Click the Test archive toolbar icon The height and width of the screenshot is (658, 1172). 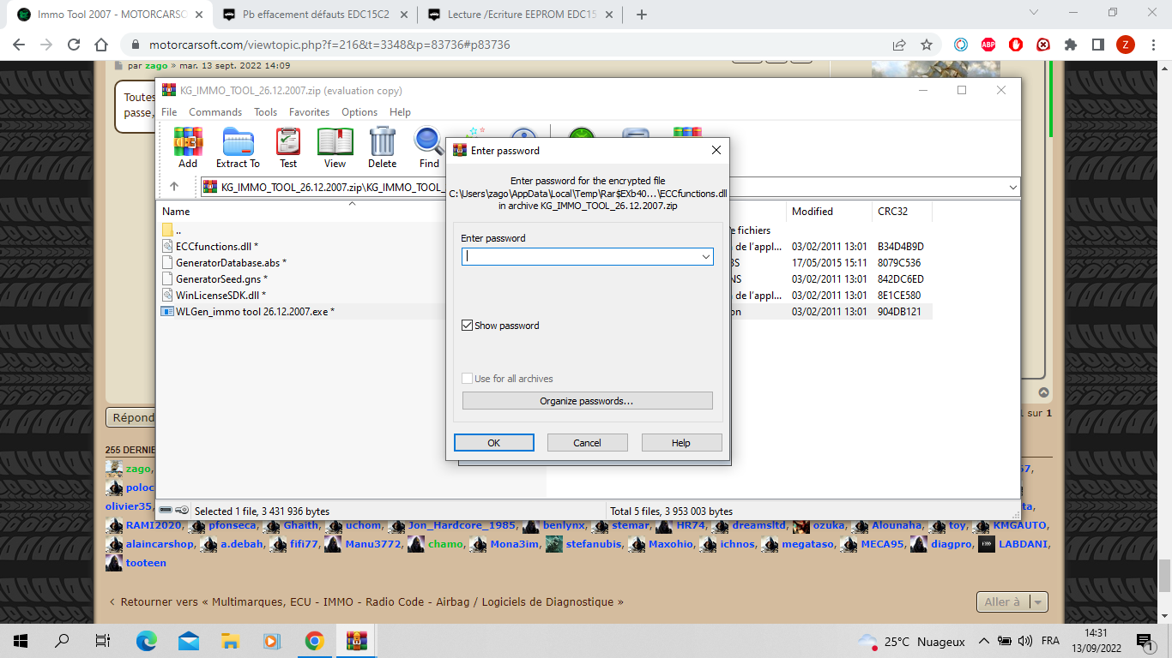(x=288, y=147)
